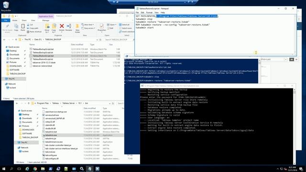
Task: Open the Manage ribbon tab
Action: (46, 20)
